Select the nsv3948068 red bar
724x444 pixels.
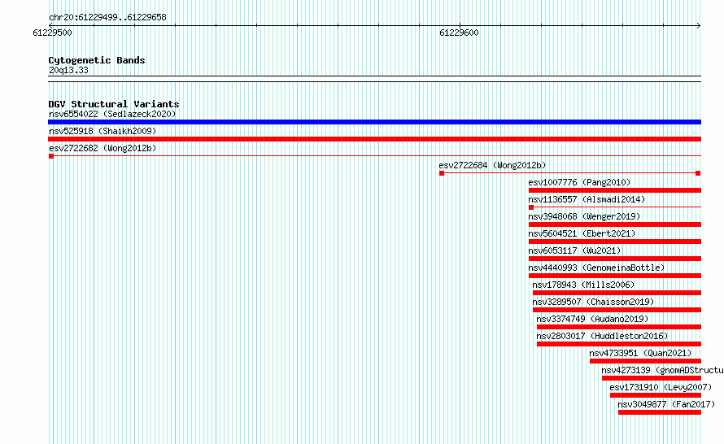coord(615,224)
